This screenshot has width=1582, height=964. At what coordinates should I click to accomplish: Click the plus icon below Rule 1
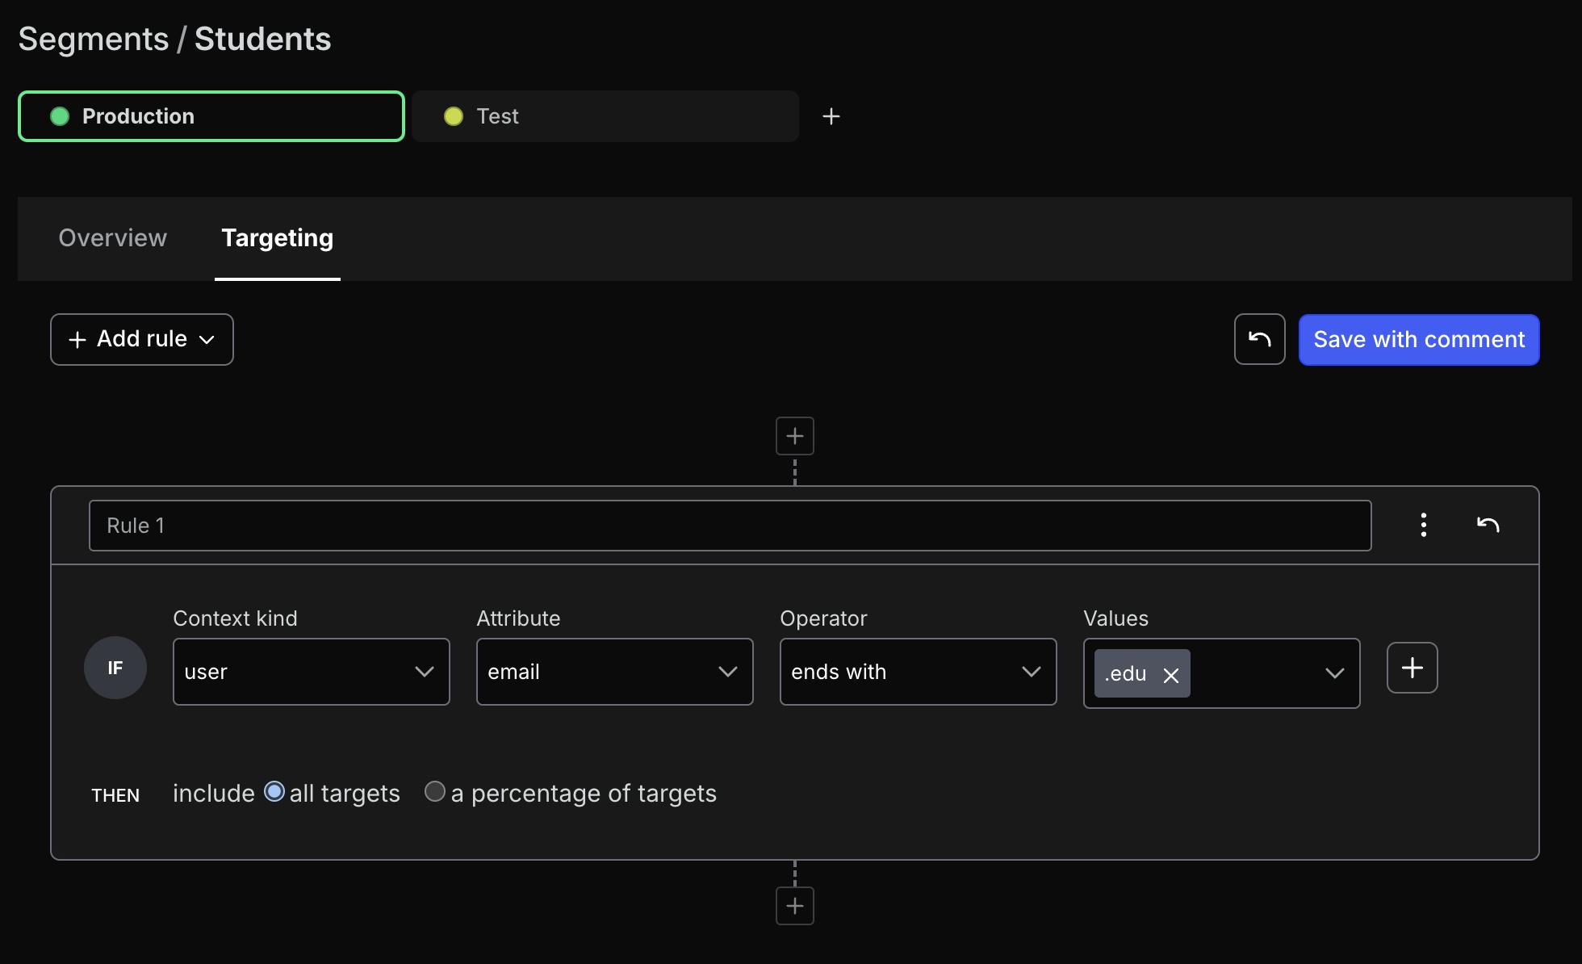click(x=794, y=905)
